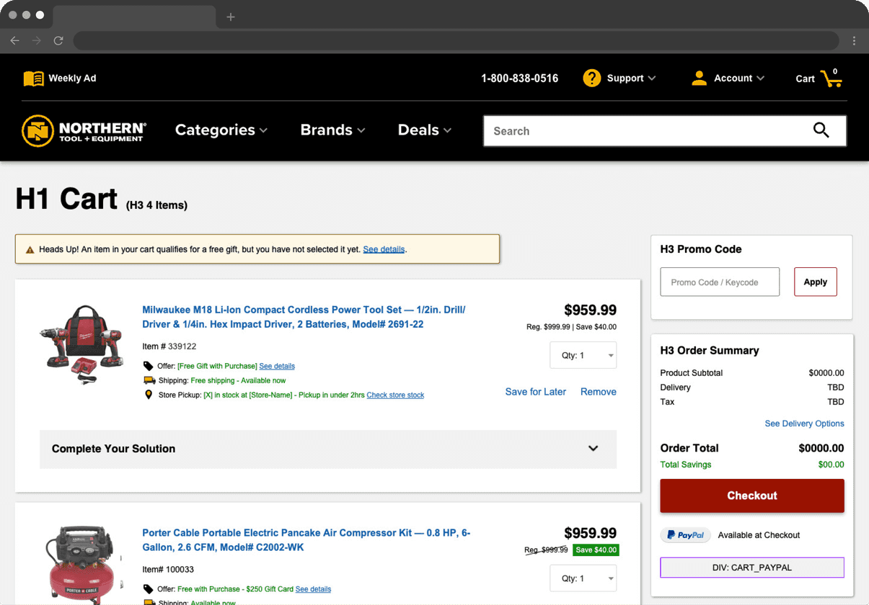Open the Categories menu

221,130
